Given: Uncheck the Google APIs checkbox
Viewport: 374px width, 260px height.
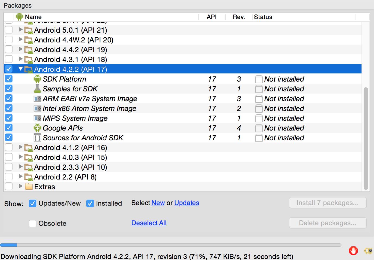Looking at the screenshot, I should (9, 128).
